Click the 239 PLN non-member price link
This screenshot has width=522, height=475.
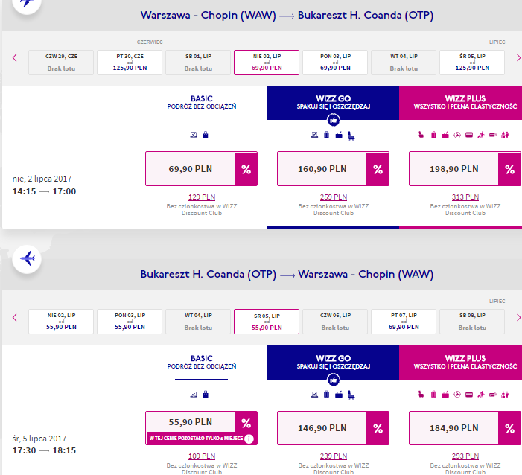[x=334, y=456]
